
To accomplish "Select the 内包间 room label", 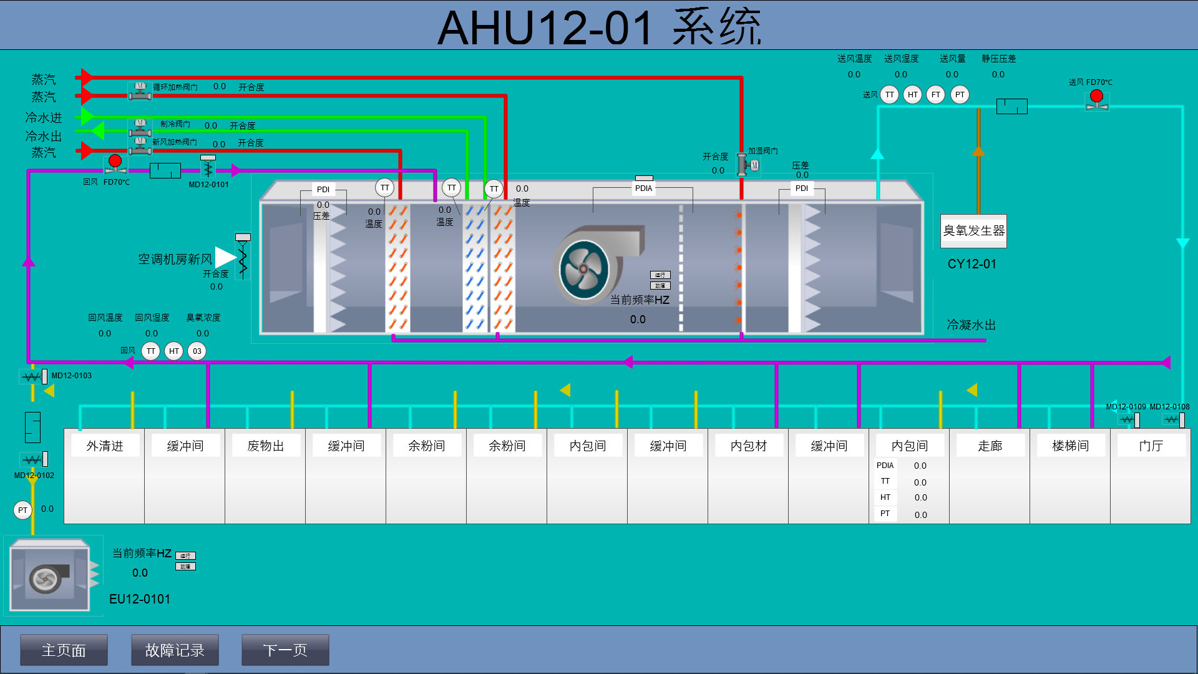I will coord(587,446).
